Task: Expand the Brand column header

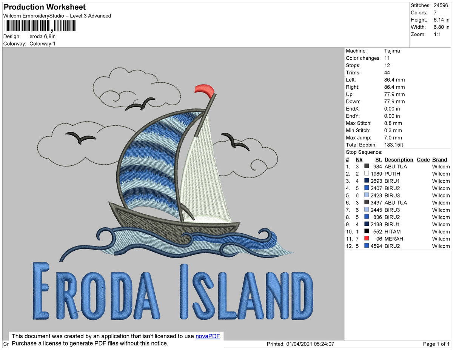Action: (x=440, y=159)
